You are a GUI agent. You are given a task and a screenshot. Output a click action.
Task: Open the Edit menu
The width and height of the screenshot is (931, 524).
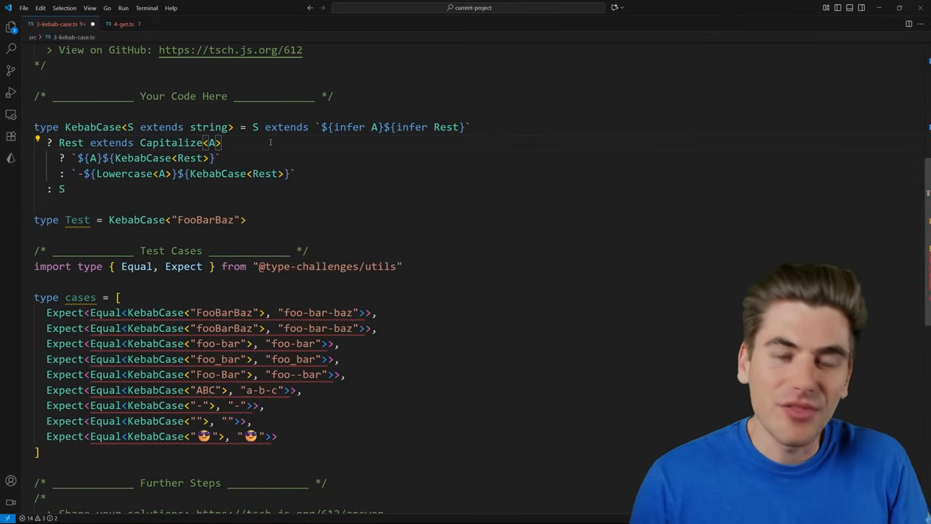(x=40, y=8)
